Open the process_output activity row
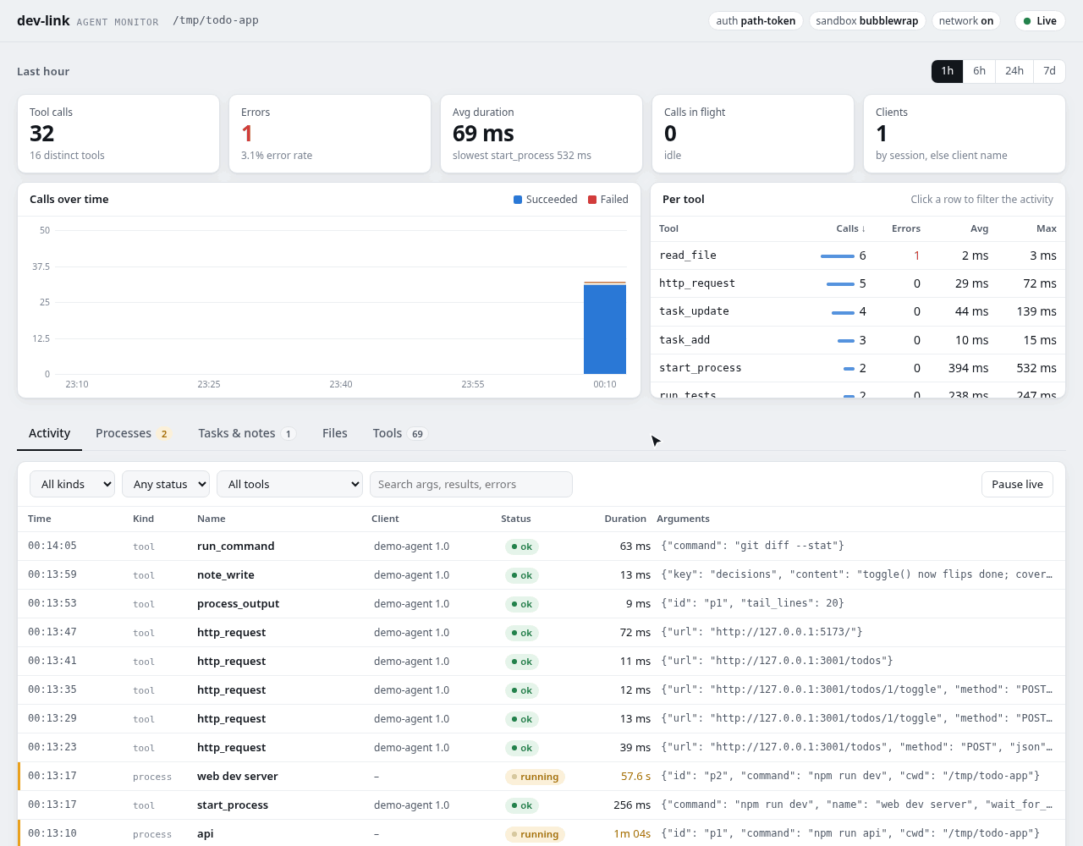Viewport: 1083px width, 846px height. coord(541,604)
